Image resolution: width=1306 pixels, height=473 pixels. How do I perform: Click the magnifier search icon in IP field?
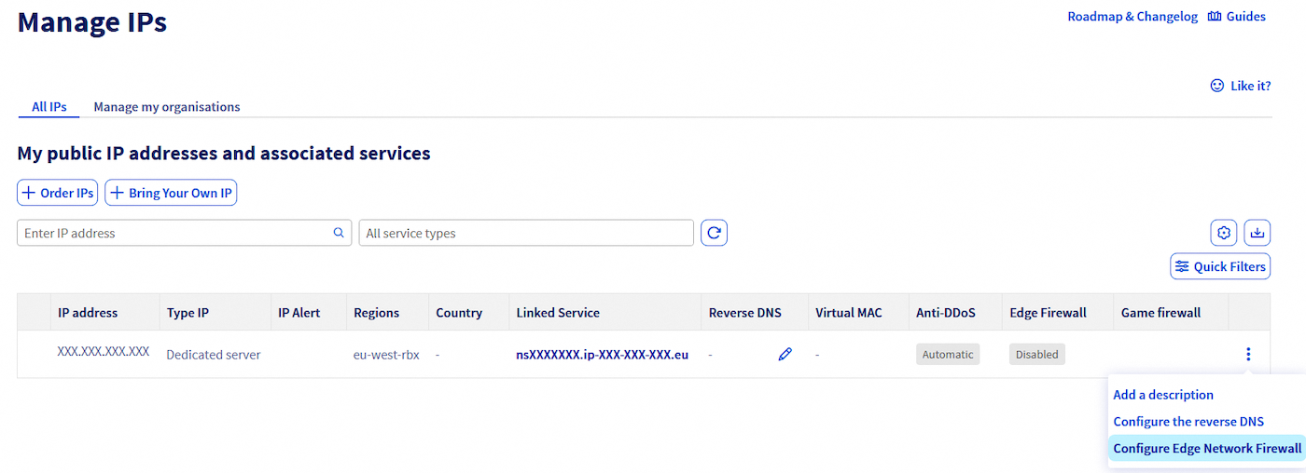339,233
